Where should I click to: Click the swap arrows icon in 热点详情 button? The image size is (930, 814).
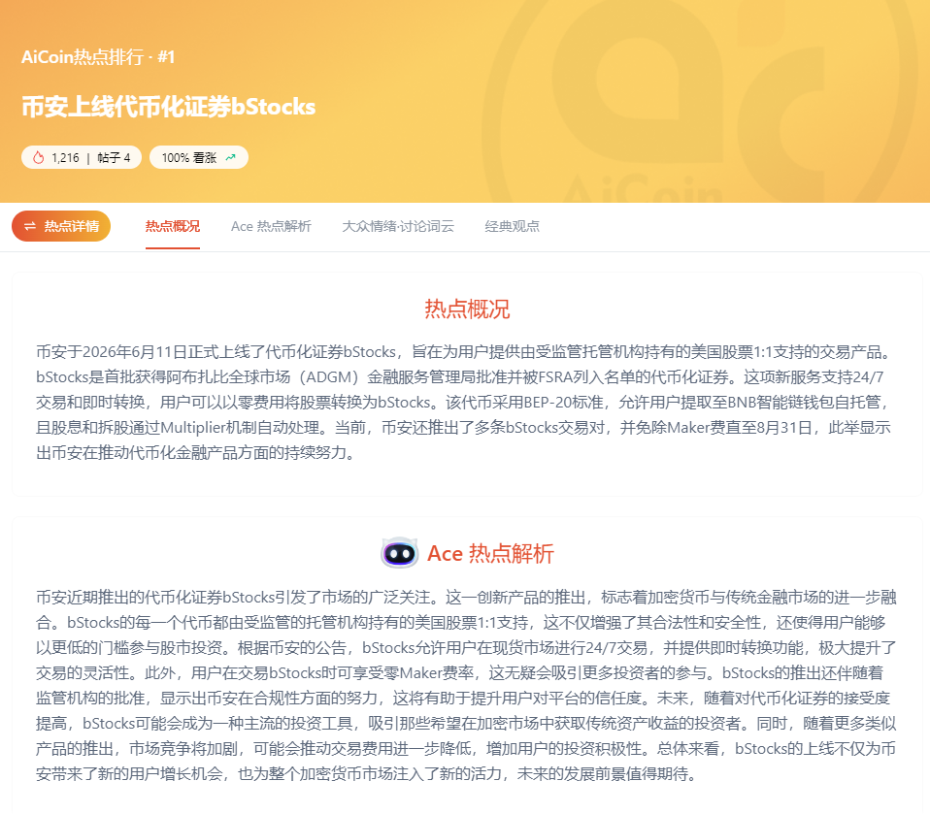pyautogui.click(x=30, y=226)
